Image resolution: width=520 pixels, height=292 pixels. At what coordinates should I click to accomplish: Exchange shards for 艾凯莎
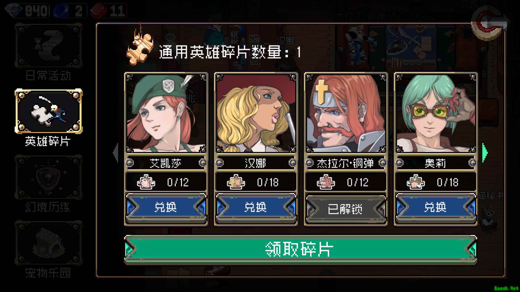tap(166, 208)
